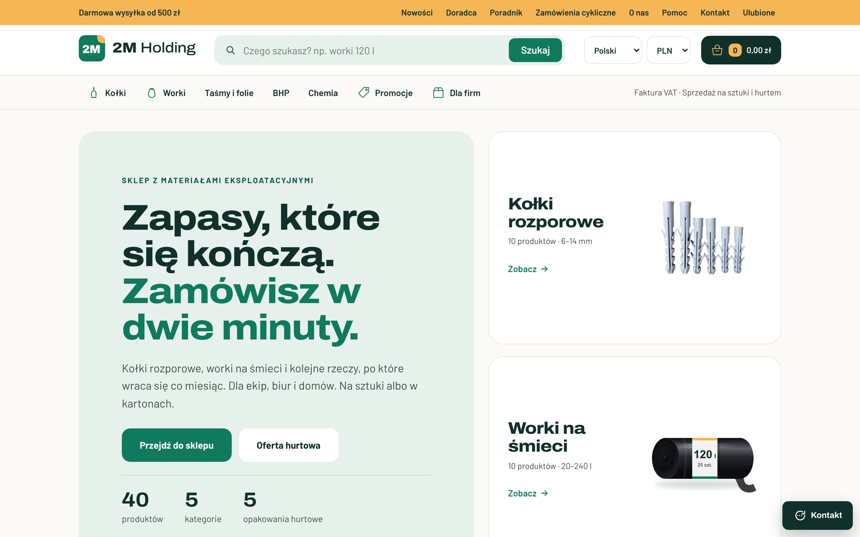The width and height of the screenshot is (860, 537).
Task: Click the Przejdź do sklepu button
Action: 176,445
